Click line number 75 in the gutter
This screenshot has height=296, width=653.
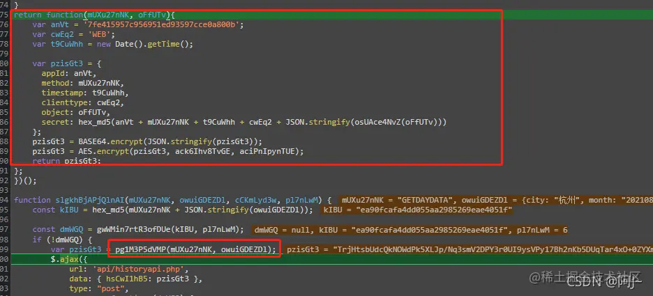4,15
